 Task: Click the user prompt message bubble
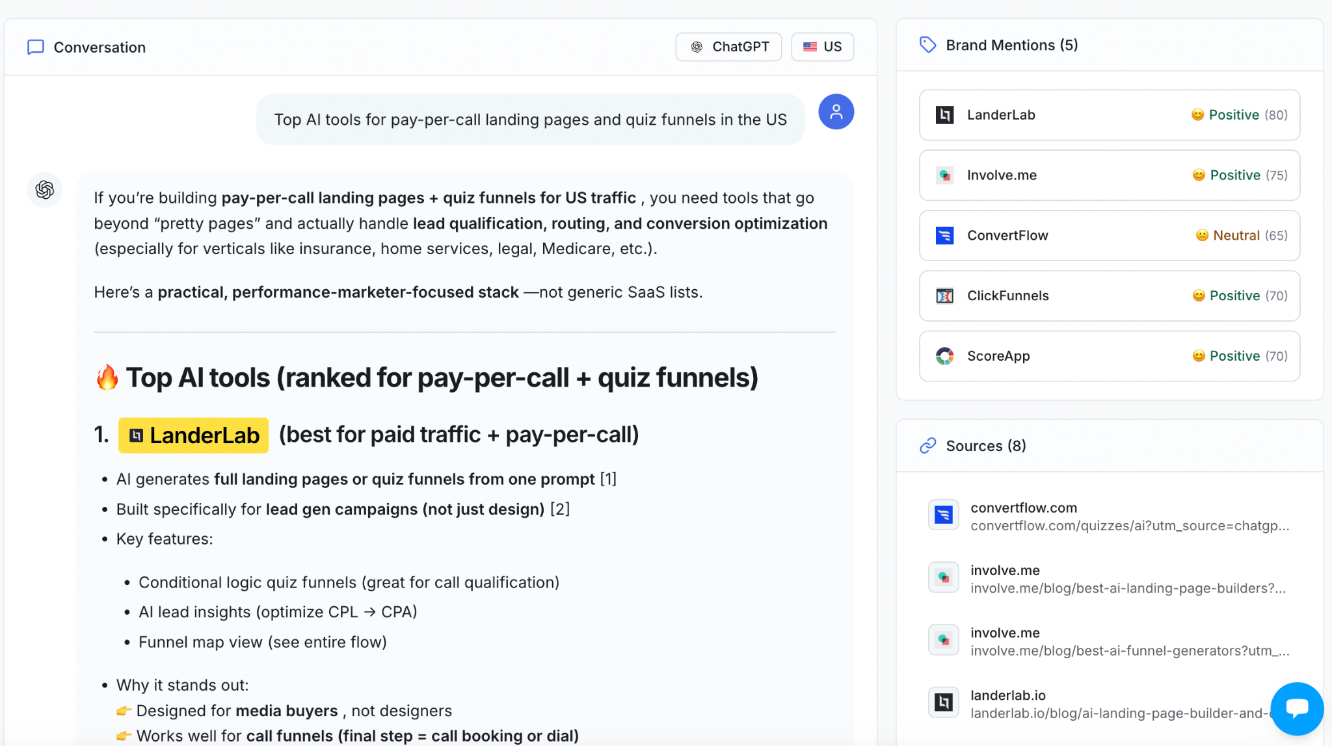[x=530, y=120]
